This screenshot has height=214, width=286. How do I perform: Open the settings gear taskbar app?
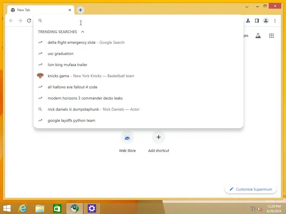92,208
